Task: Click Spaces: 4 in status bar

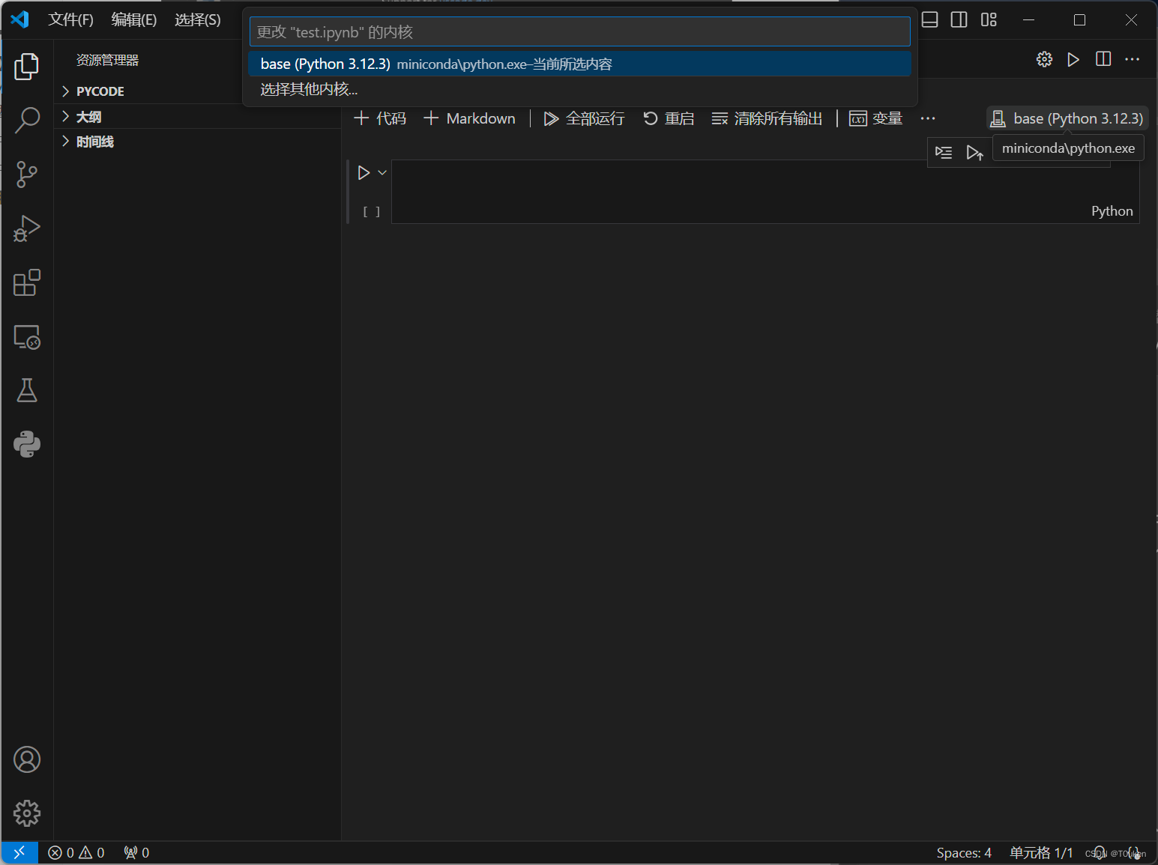Action: 964,852
